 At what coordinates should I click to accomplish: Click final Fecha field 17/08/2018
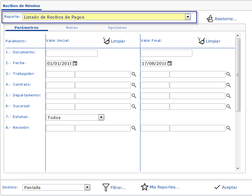coord(154,63)
